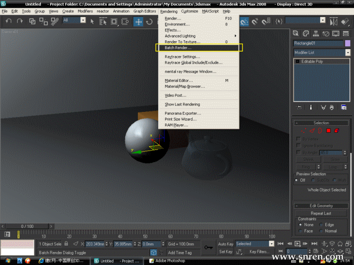Collapse the Selection rollout
354x265 pixels.
(321, 123)
